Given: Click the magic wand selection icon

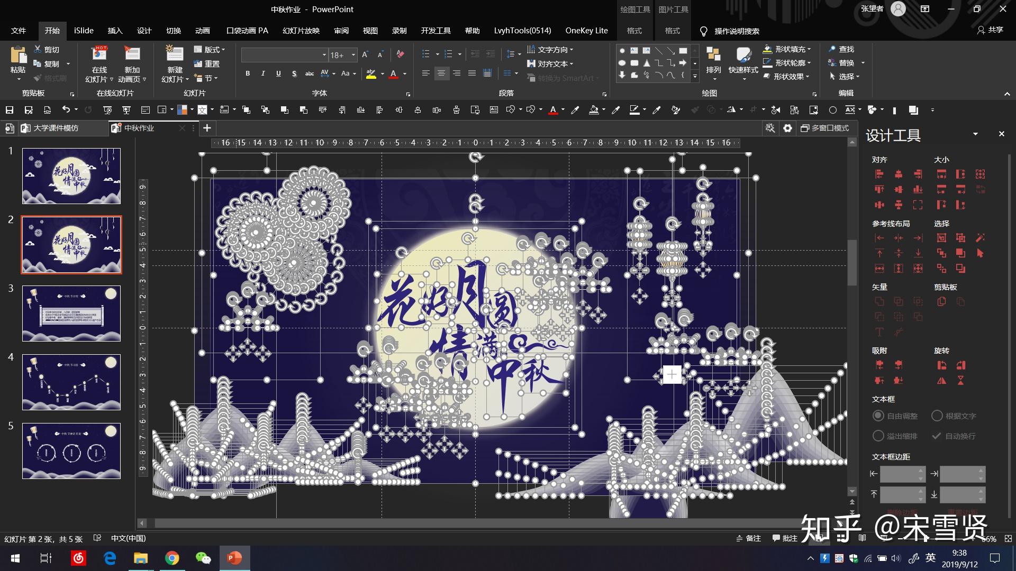Looking at the screenshot, I should tap(980, 238).
